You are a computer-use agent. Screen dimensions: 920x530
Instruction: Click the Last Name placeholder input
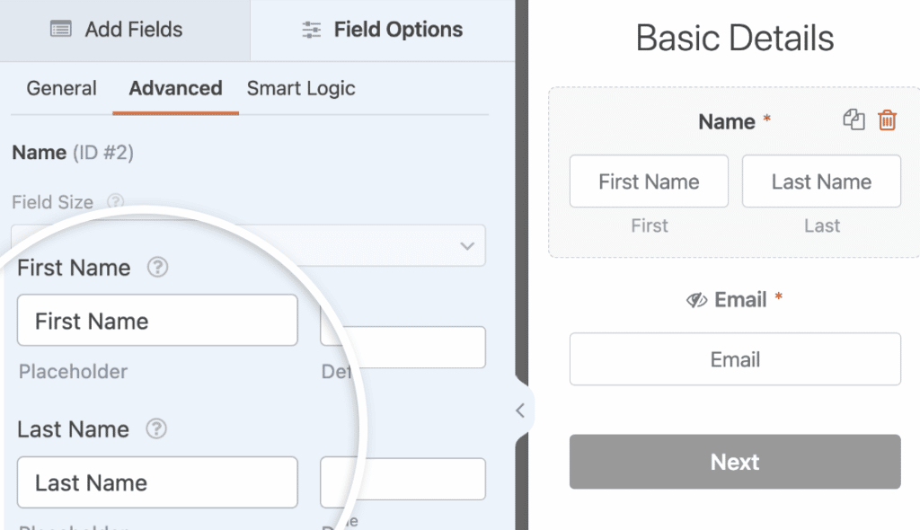157,482
